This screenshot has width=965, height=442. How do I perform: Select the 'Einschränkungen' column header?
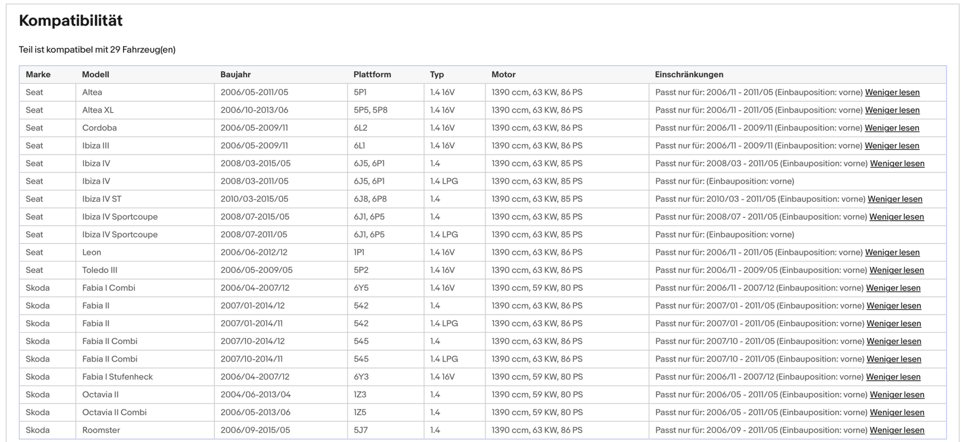pyautogui.click(x=689, y=74)
